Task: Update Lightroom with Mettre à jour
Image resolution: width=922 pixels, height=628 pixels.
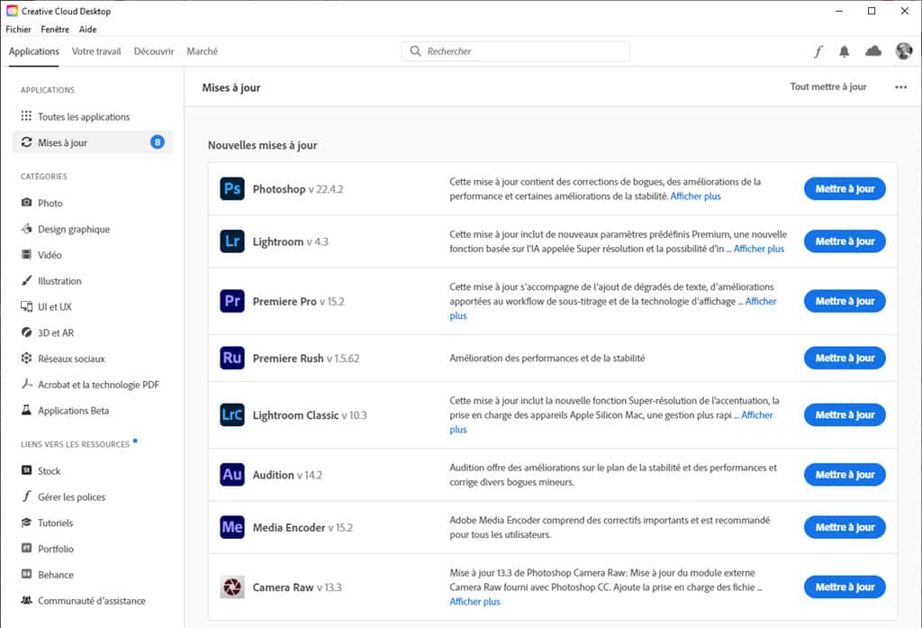Action: (x=845, y=241)
